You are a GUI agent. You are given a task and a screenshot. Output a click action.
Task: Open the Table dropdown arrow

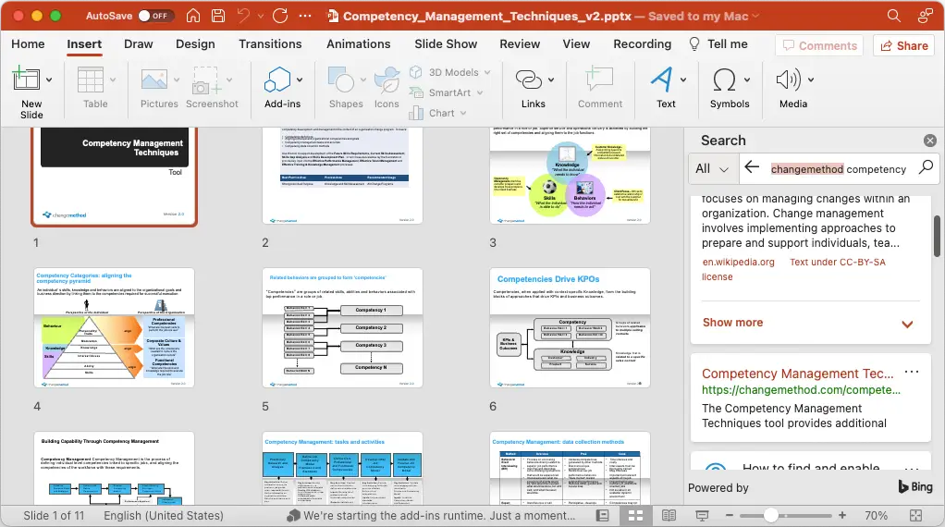tap(113, 80)
